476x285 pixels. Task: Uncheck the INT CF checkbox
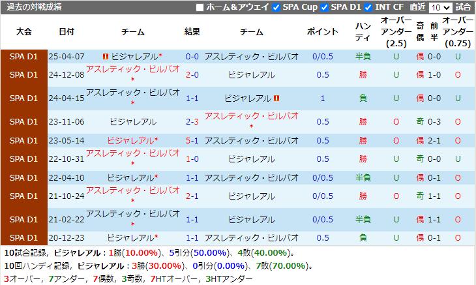pyautogui.click(x=368, y=7)
